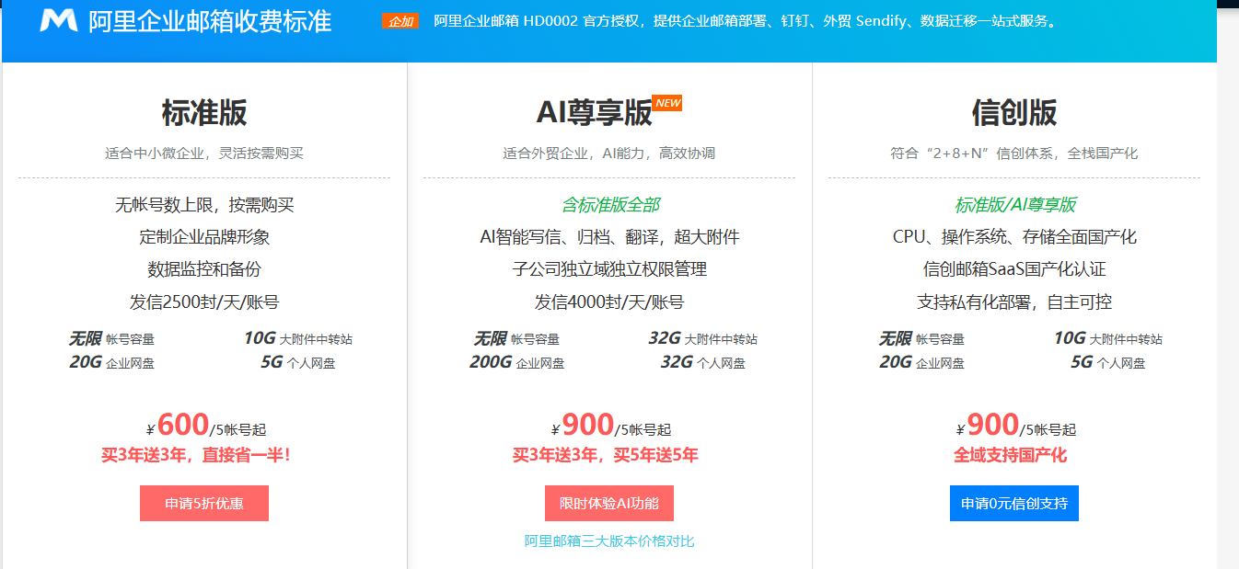Click the ¥900 price in 信创版
Viewport: 1239px width, 569px height.
988,426
